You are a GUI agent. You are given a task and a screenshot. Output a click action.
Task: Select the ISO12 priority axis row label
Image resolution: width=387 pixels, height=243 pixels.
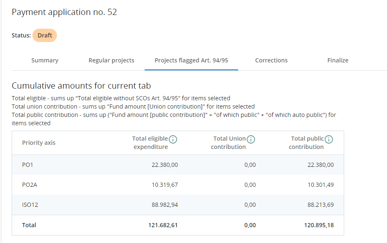[30, 205]
